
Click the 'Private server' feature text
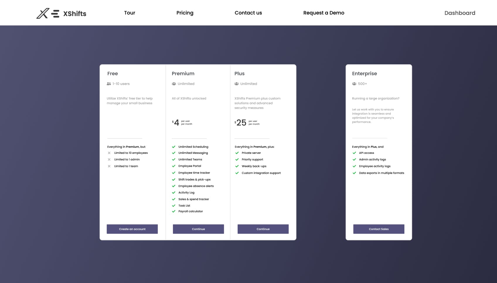coord(251,153)
